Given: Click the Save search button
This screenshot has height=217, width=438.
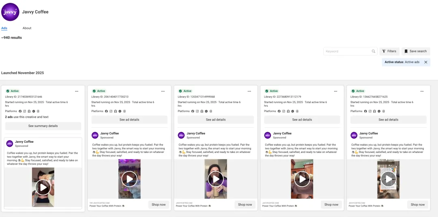Looking at the screenshot, I should [x=416, y=52].
